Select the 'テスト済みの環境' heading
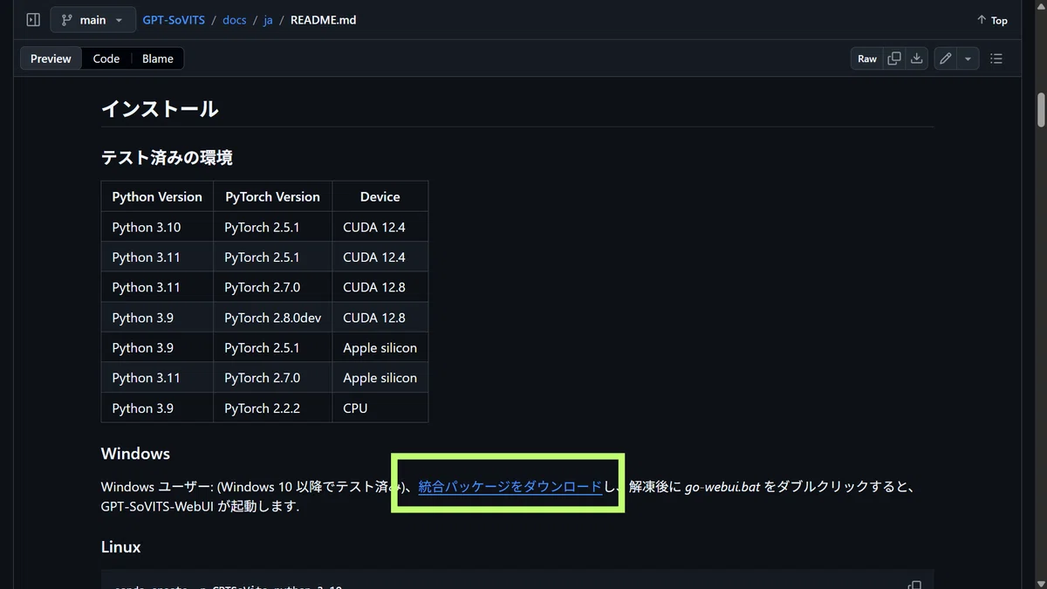The height and width of the screenshot is (589, 1047). (167, 158)
